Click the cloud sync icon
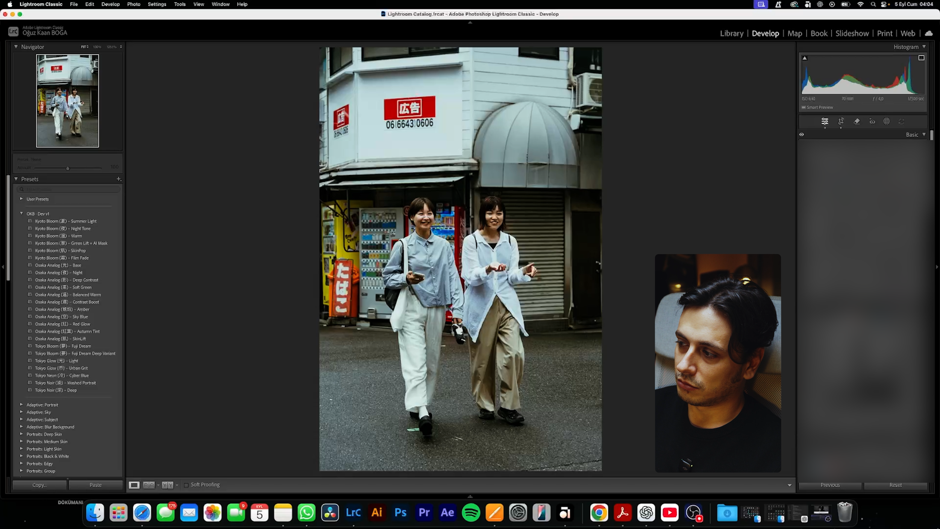 pyautogui.click(x=928, y=33)
